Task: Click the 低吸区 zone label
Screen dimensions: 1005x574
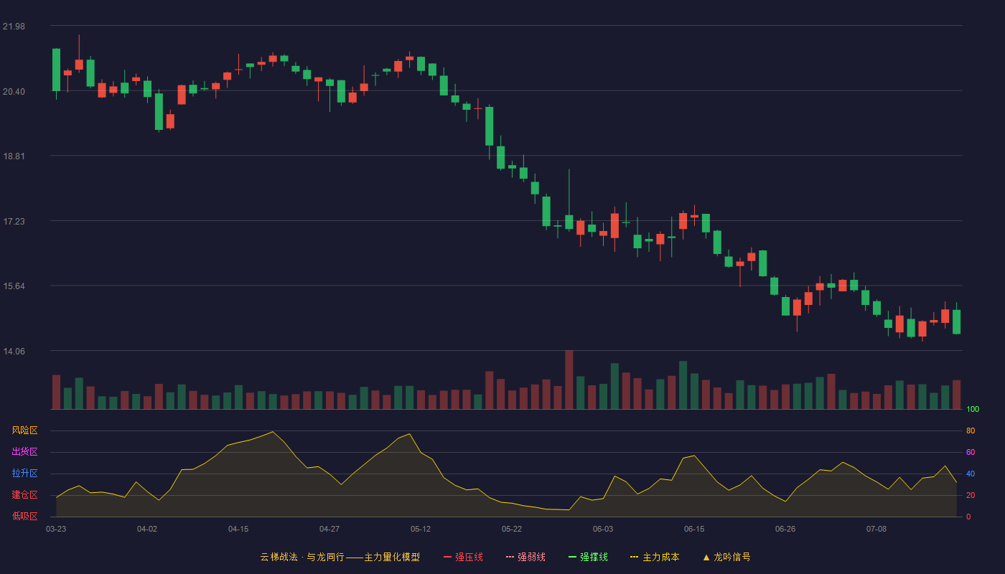Action: click(24, 516)
